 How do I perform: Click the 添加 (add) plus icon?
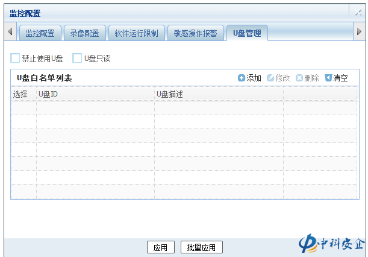(242, 78)
